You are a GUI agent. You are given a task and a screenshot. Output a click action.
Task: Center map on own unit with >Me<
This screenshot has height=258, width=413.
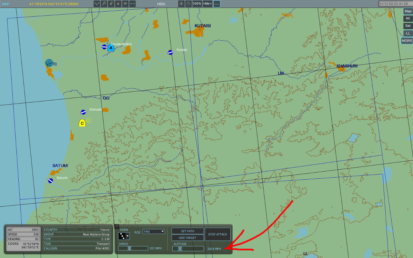(x=207, y=4)
